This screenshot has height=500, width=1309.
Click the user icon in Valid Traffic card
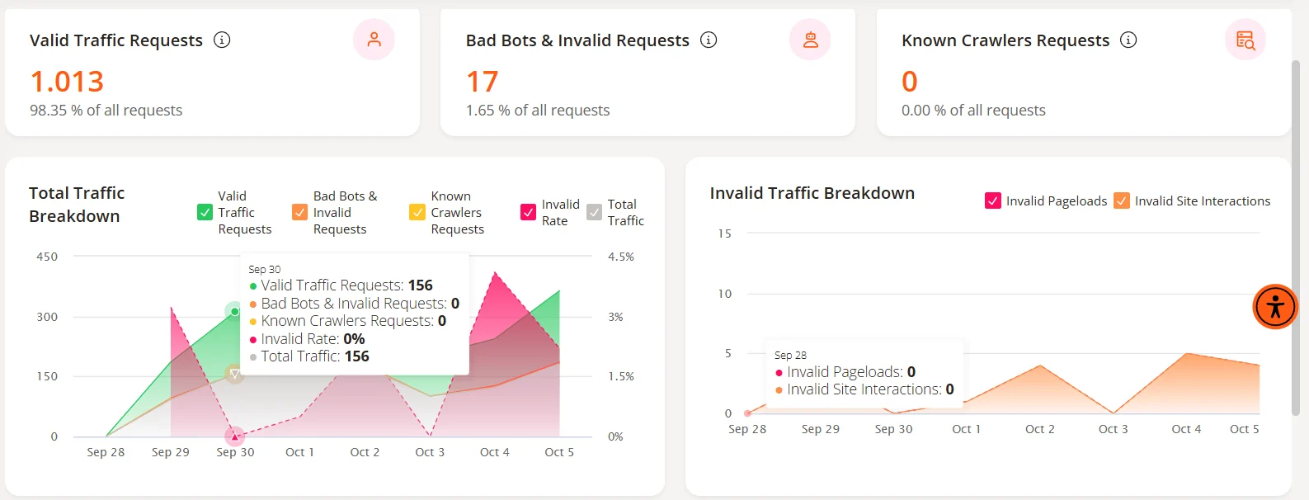pos(374,40)
